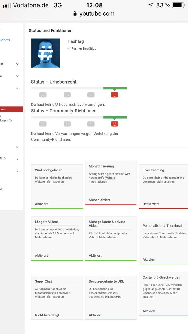The height and width of the screenshot is (334, 188).
Task: Click the 'Wird hochgeladen' card title
Action: (49, 170)
